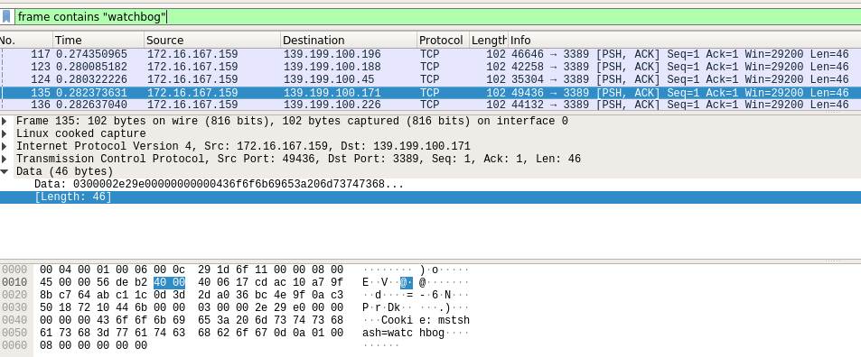Image resolution: width=861 pixels, height=357 pixels.
Task: Select packet 124 to 139.199.100.45
Action: point(430,79)
